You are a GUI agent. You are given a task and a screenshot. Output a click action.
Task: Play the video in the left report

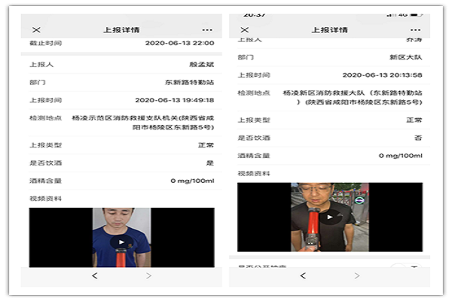click(x=121, y=243)
